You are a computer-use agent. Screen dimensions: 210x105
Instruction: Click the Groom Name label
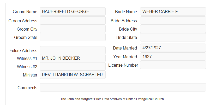tap(25, 12)
